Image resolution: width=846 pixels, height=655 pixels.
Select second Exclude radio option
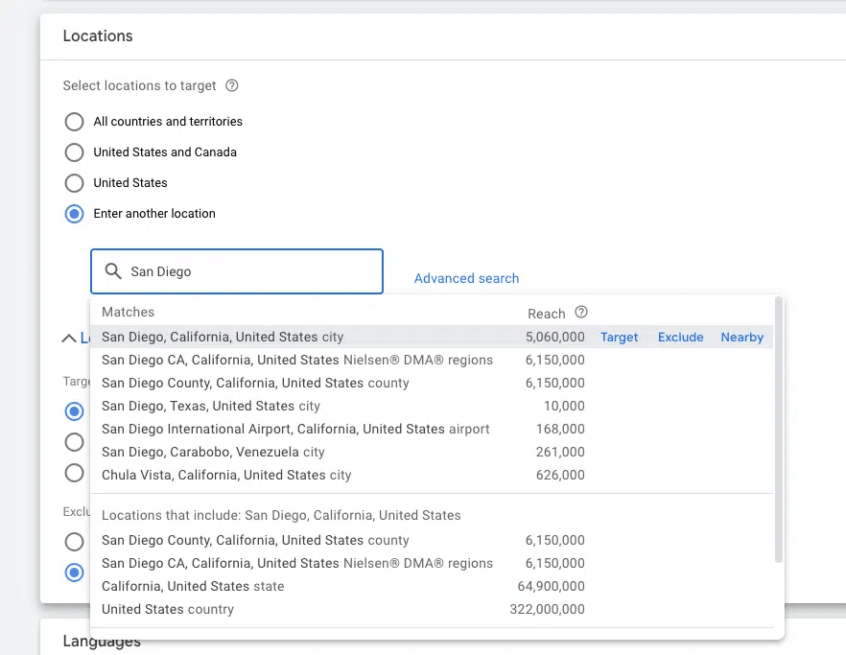click(x=74, y=572)
